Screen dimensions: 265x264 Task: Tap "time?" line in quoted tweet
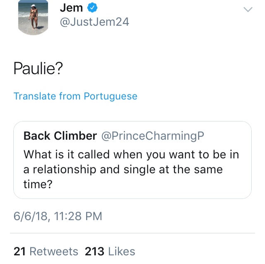pos(38,184)
